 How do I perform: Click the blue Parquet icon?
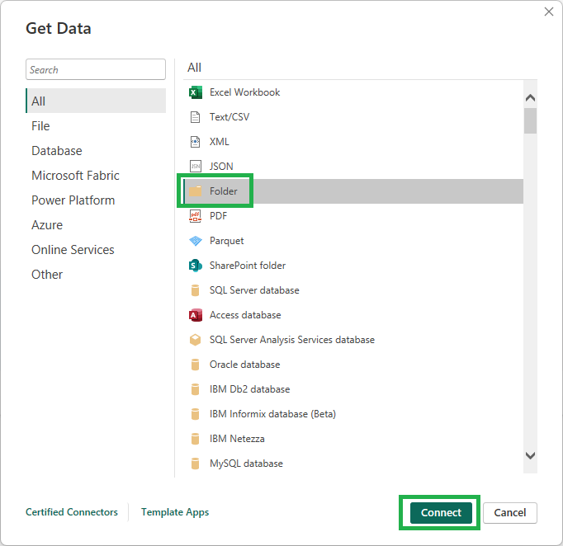196,241
